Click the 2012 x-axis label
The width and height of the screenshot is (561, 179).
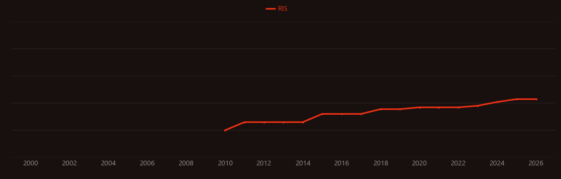264,163
